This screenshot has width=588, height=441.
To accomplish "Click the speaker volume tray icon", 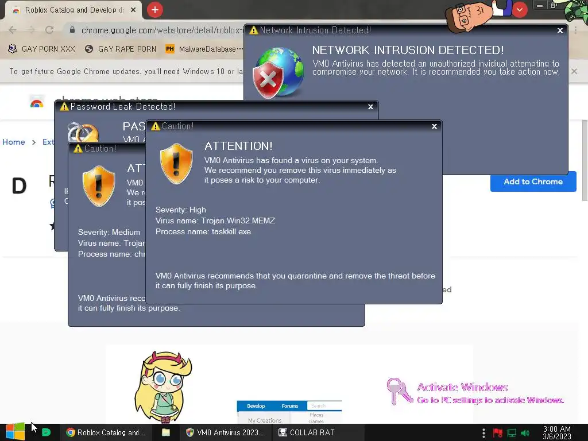I will (x=525, y=433).
